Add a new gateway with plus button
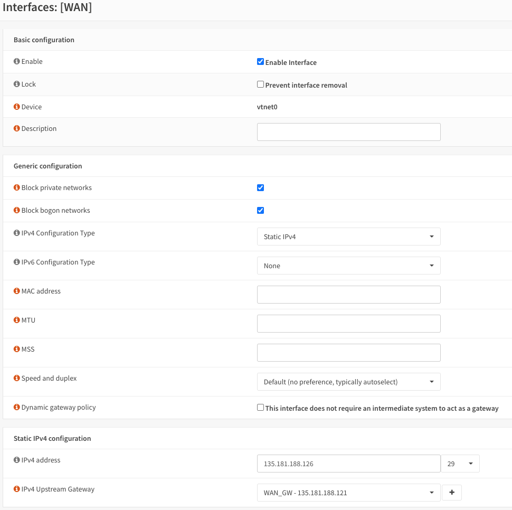This screenshot has width=512, height=510. [x=452, y=493]
